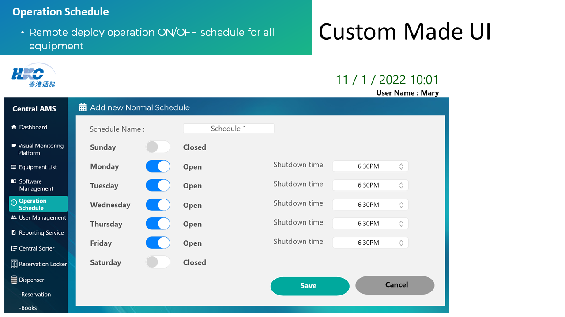This screenshot has width=565, height=317.
Task: Click the Visual Monitoring Platform camera icon
Action: pyautogui.click(x=14, y=145)
